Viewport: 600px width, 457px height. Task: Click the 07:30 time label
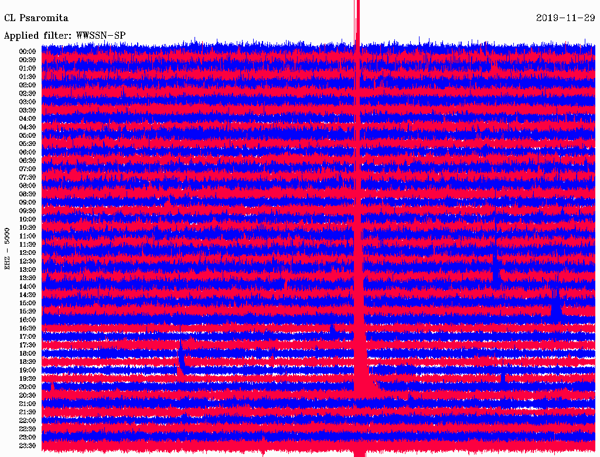click(28, 177)
